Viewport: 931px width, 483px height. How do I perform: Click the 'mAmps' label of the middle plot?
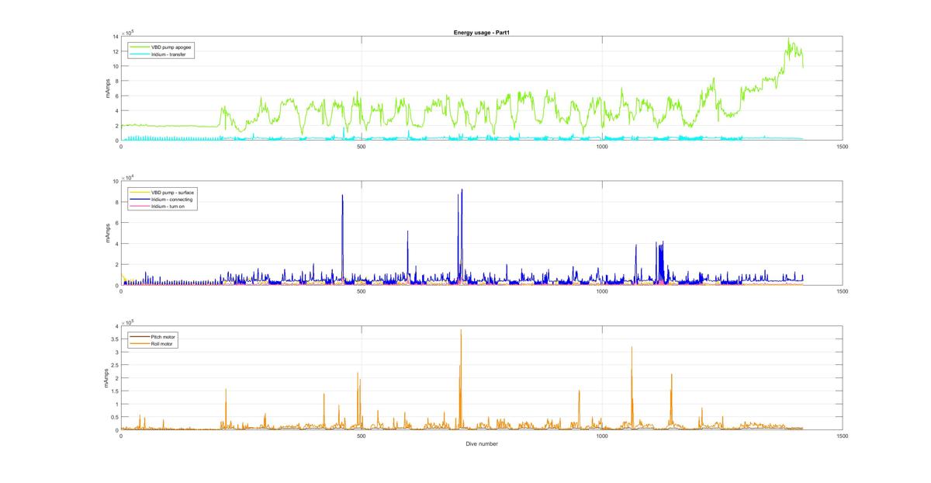click(109, 234)
